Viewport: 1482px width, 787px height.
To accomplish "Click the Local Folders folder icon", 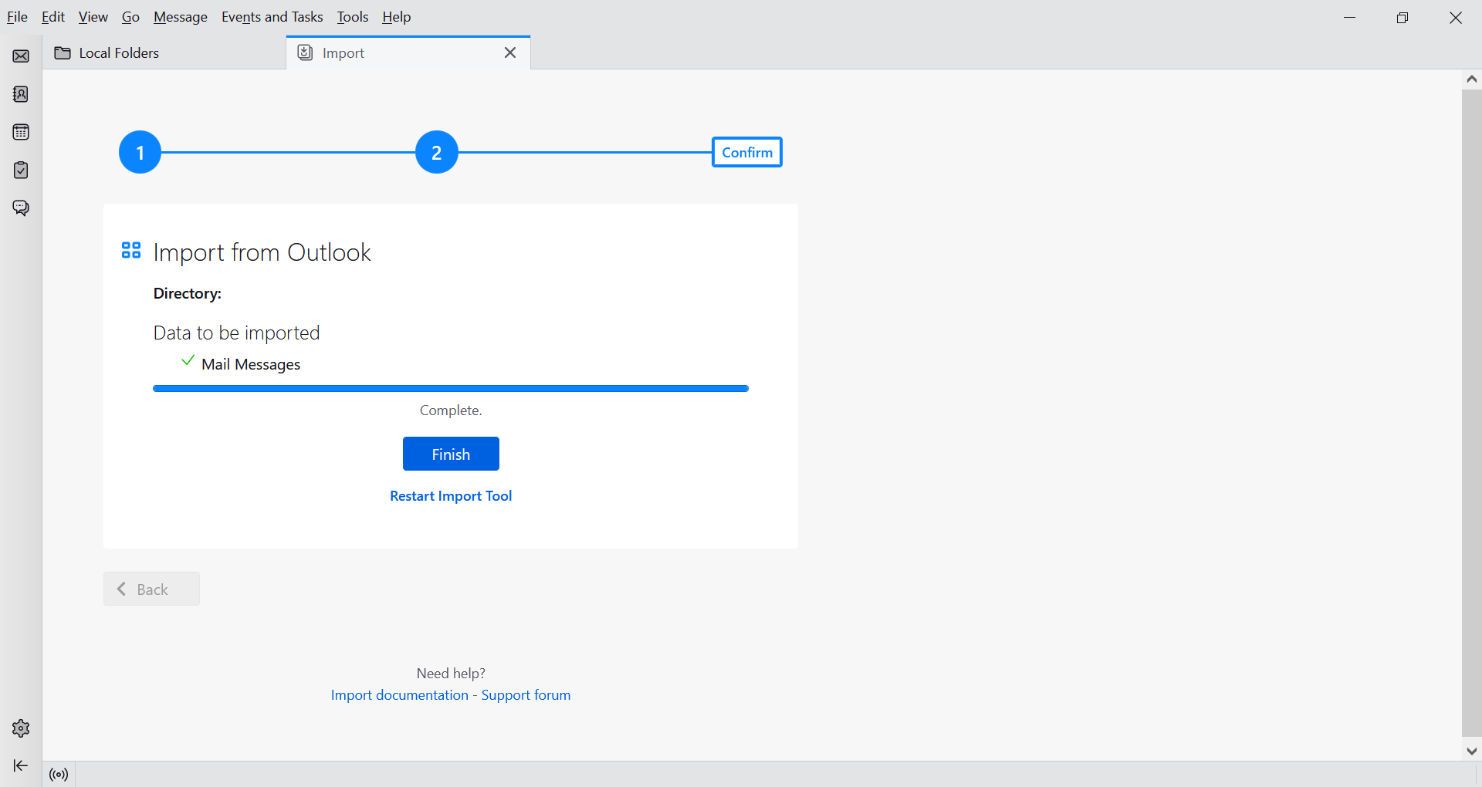I will coord(63,52).
